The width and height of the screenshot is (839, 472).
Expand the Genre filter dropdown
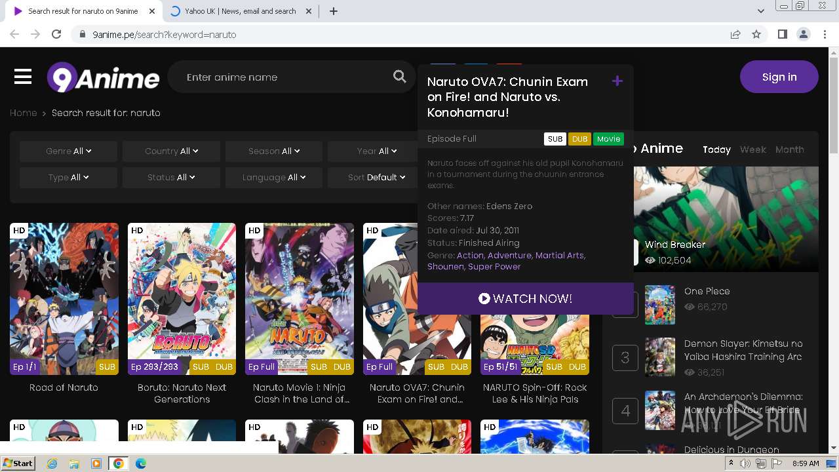tap(68, 151)
